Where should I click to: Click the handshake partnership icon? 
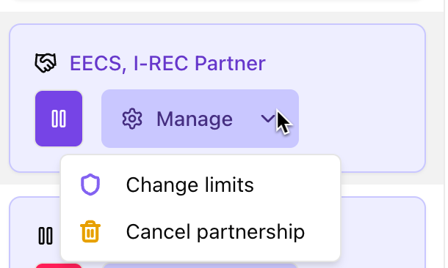46,63
